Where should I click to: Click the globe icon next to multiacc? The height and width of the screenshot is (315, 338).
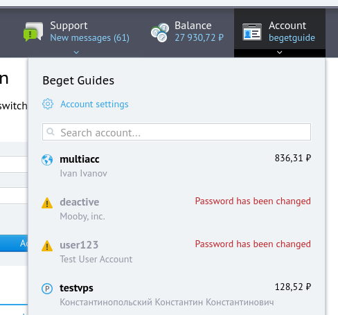point(47,160)
